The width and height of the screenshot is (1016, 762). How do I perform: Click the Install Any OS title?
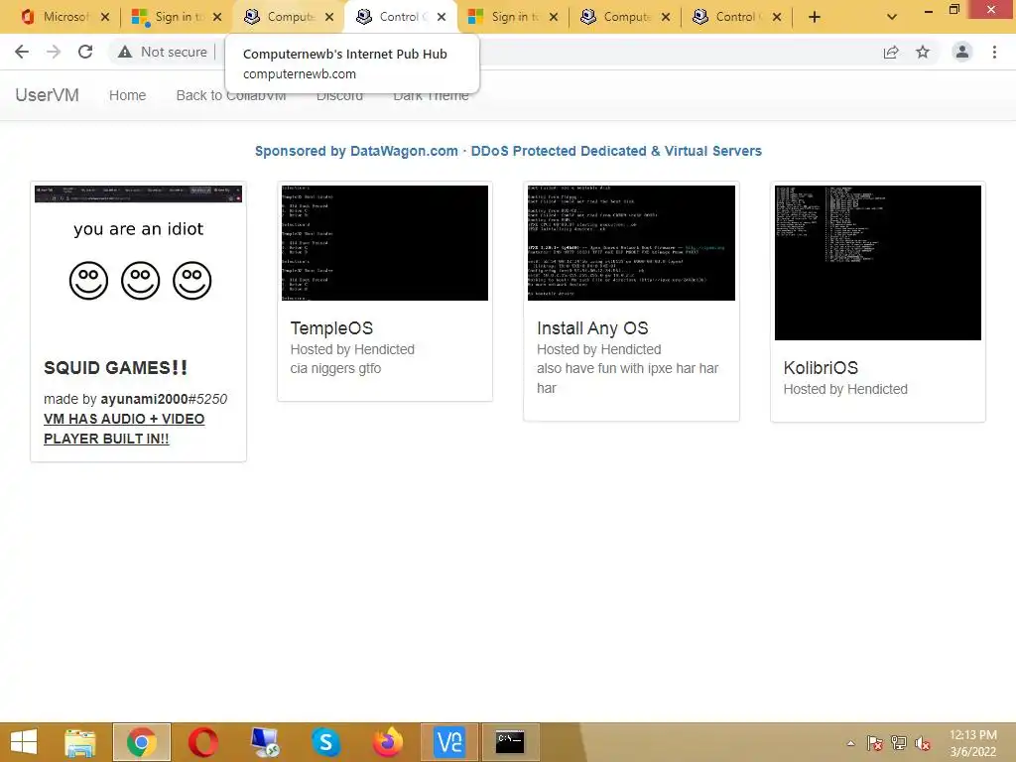592,327
